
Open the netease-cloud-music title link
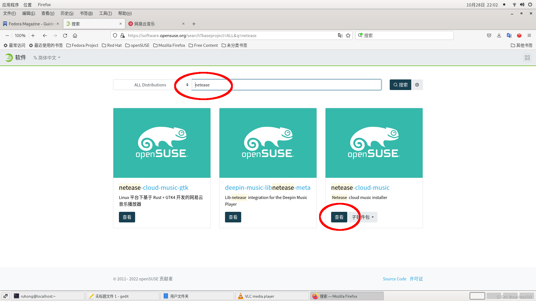(x=360, y=188)
